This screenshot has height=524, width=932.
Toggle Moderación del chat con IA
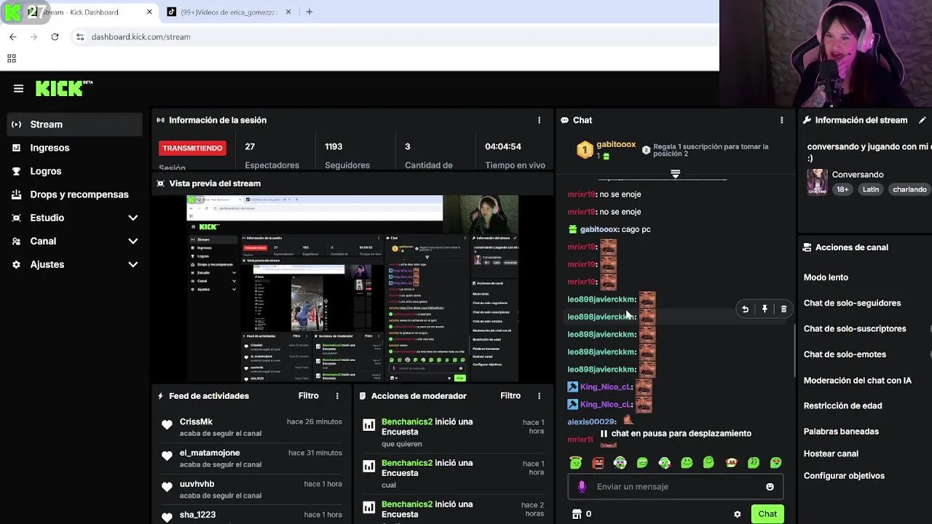[857, 380]
